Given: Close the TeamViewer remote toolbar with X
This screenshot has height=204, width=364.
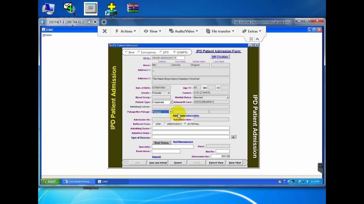Looking at the screenshot, I should pyautogui.click(x=105, y=31).
